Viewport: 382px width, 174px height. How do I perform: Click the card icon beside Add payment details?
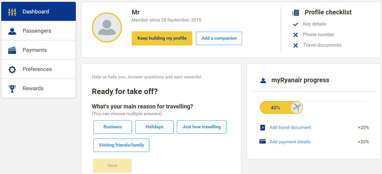click(262, 141)
